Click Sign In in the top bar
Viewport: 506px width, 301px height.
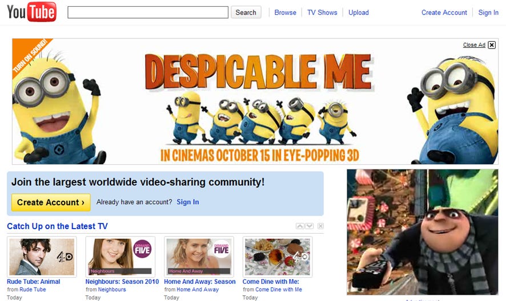pos(488,13)
